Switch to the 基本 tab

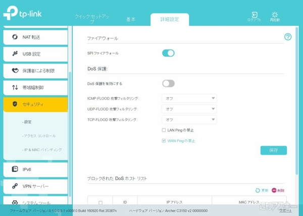(x=131, y=19)
